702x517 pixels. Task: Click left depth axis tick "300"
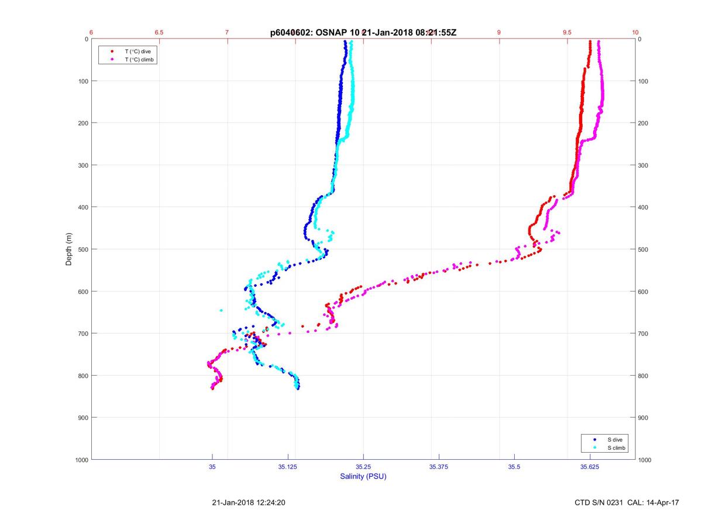pos(82,165)
